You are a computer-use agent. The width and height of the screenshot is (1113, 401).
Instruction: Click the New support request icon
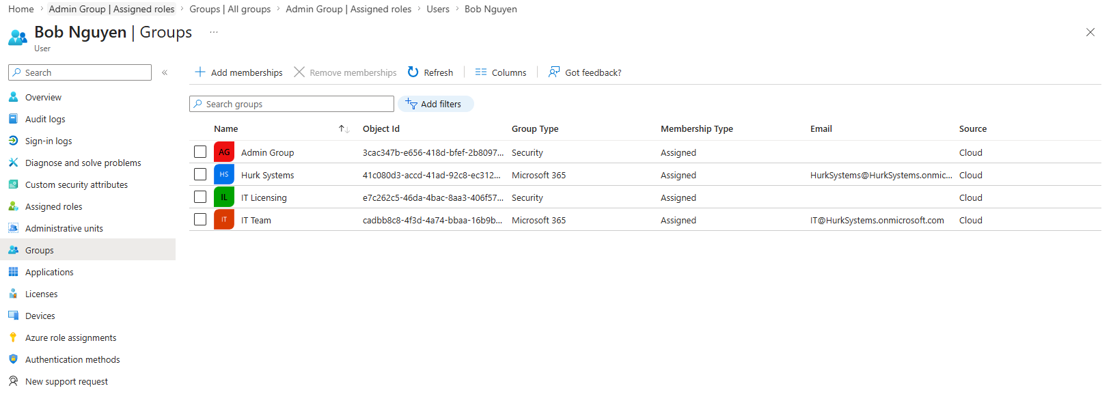point(13,381)
